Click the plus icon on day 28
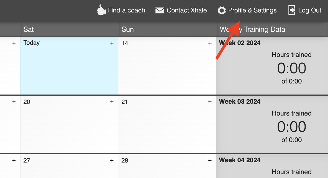This screenshot has height=178, width=328. [x=210, y=160]
